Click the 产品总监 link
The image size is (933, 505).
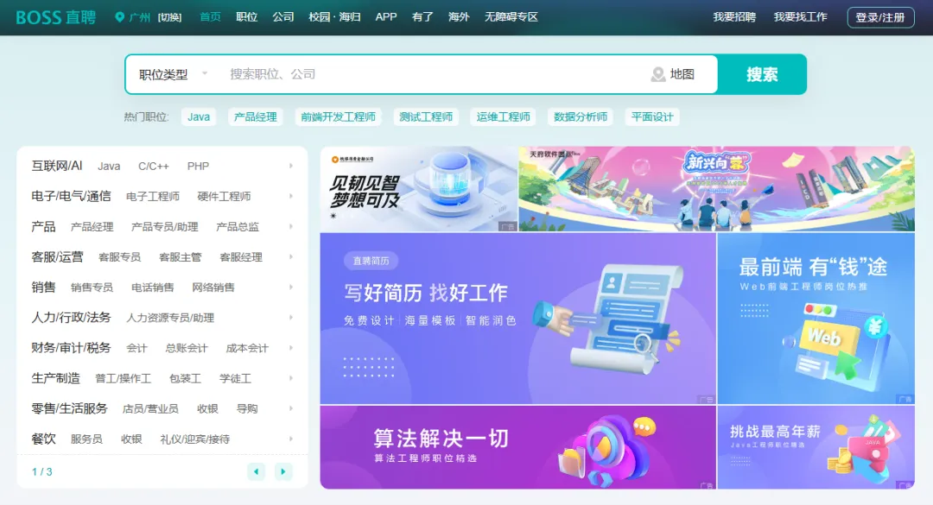coord(238,227)
